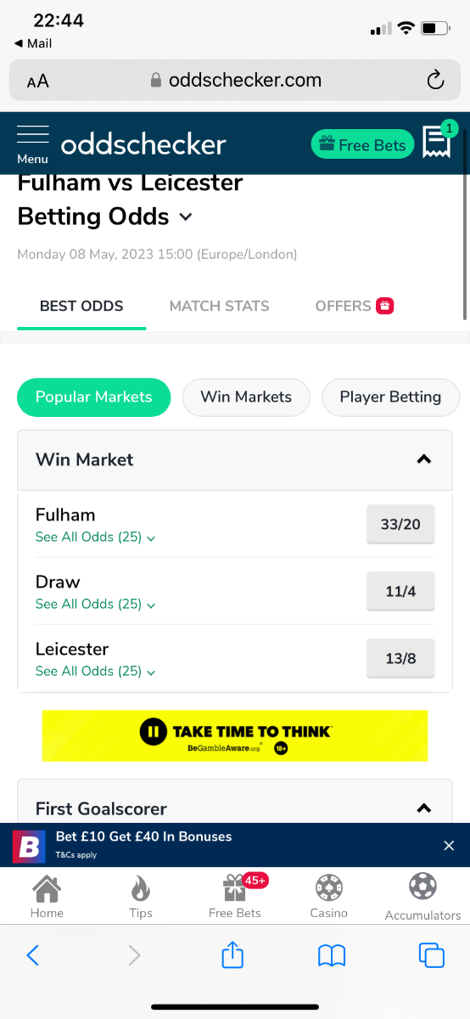
Task: Select the Win Markets filter pill
Action: (246, 397)
